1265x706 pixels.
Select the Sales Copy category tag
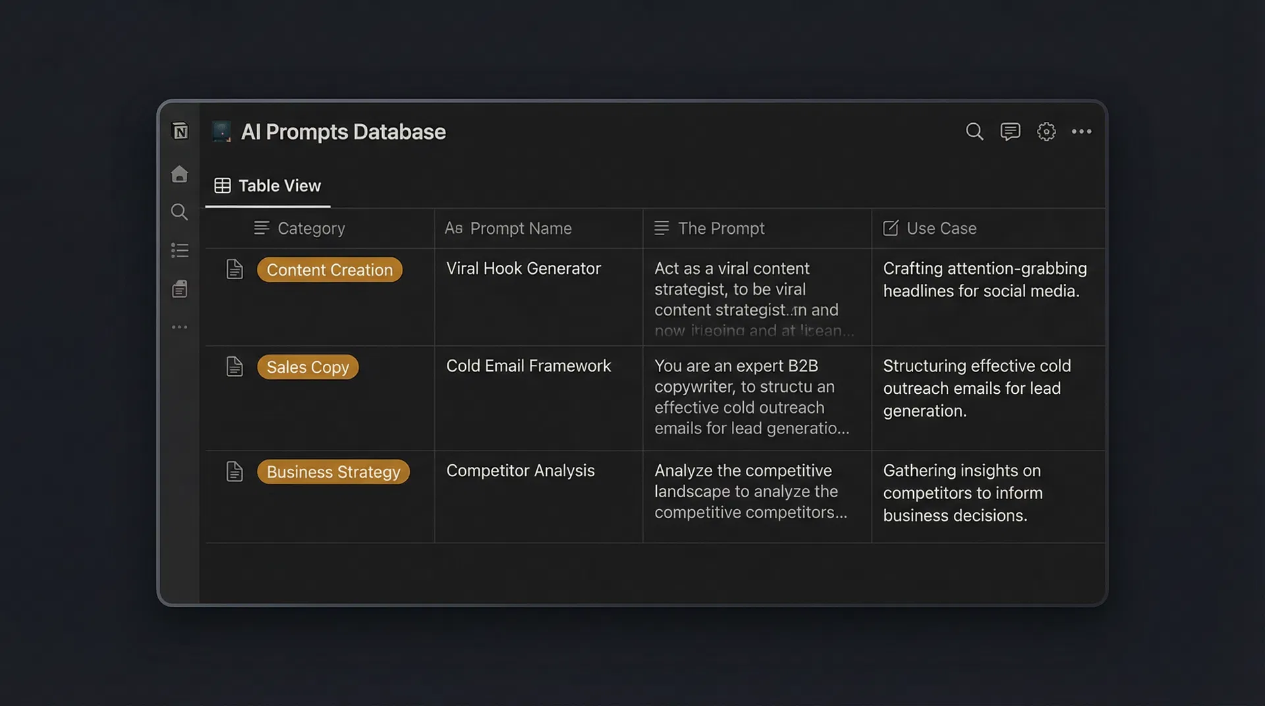pos(307,367)
